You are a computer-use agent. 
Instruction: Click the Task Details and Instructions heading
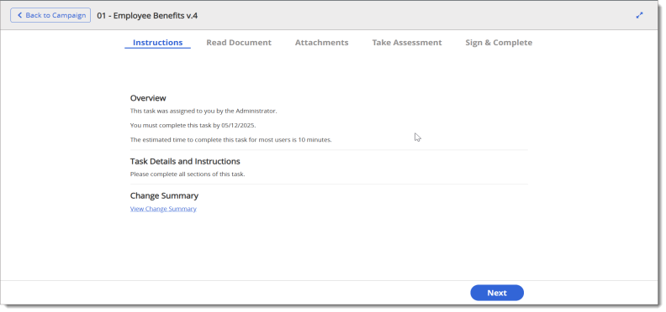pos(185,161)
